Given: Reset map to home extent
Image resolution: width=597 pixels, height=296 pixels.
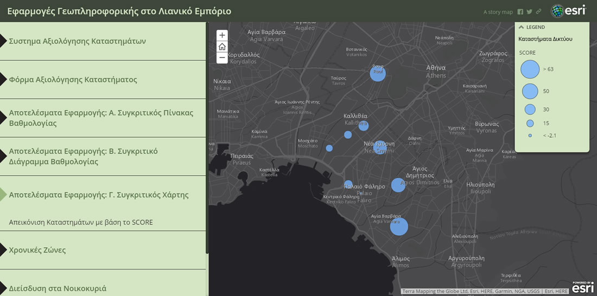Looking at the screenshot, I should click(x=222, y=47).
